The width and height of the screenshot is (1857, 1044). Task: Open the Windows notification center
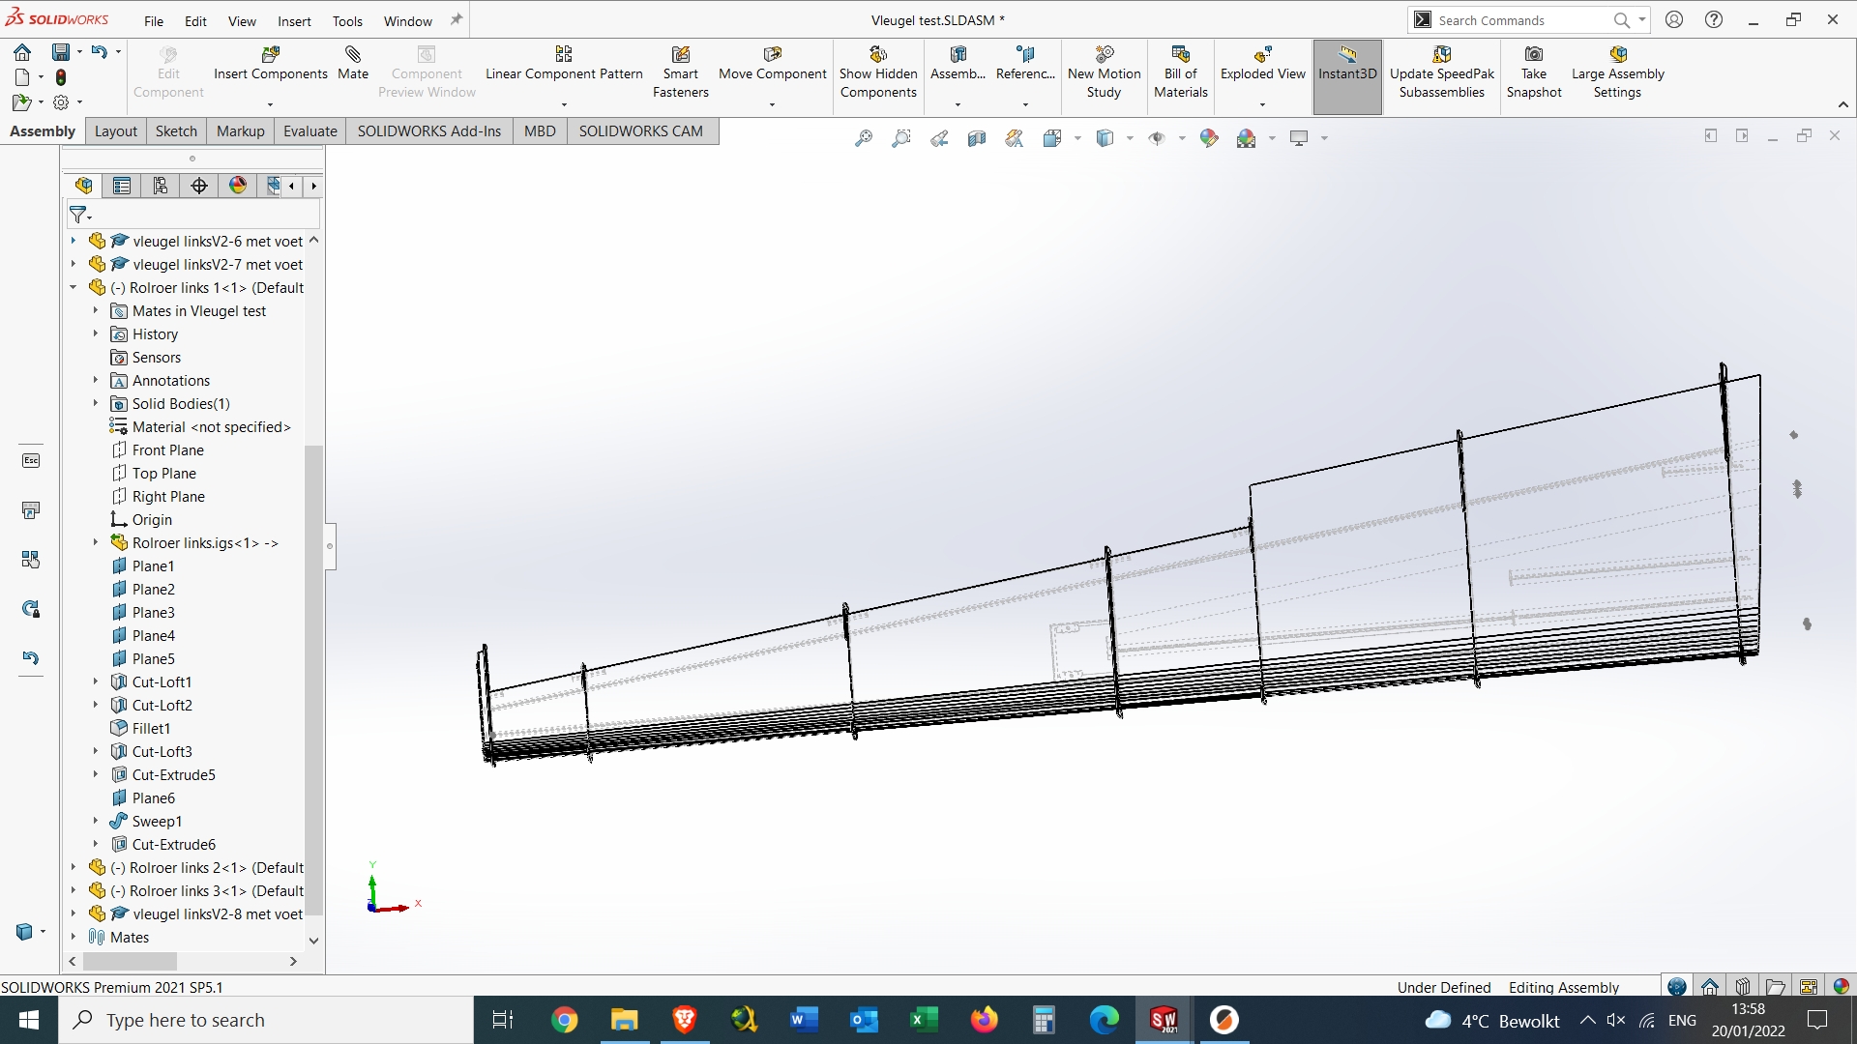point(1817,1020)
